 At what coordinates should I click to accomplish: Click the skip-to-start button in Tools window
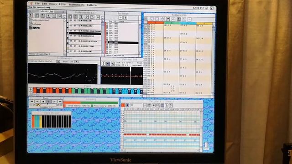point(32,102)
